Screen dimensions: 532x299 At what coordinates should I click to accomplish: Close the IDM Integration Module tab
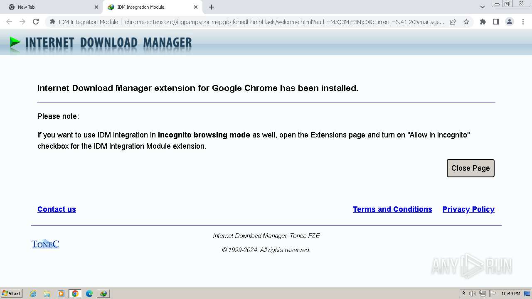(x=195, y=7)
